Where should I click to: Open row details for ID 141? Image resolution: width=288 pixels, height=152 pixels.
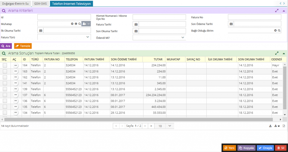pyautogui.click(x=16, y=83)
